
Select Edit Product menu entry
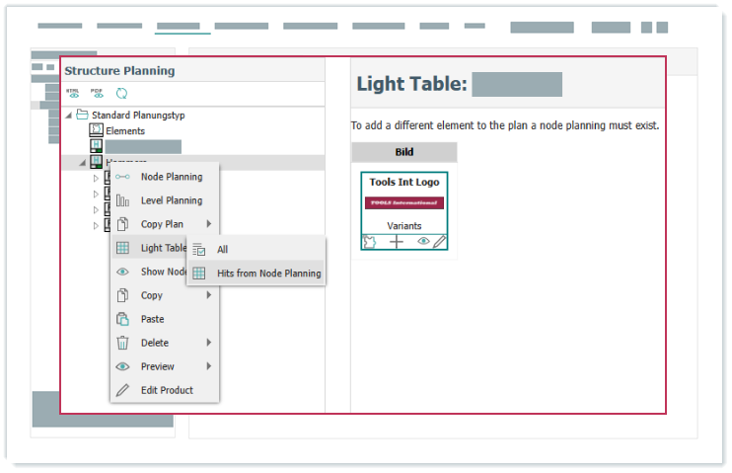tap(167, 390)
